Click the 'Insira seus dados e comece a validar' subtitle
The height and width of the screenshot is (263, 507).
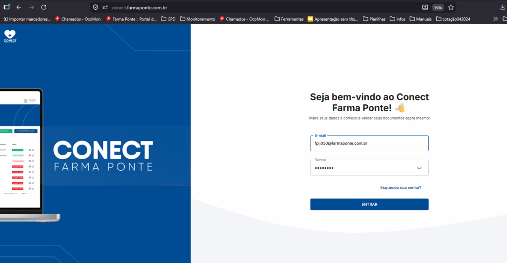(369, 118)
